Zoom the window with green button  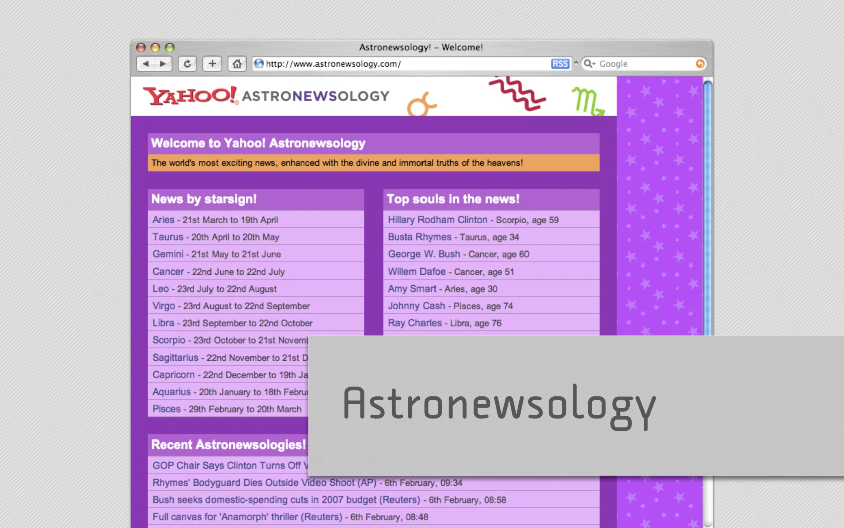click(x=170, y=47)
